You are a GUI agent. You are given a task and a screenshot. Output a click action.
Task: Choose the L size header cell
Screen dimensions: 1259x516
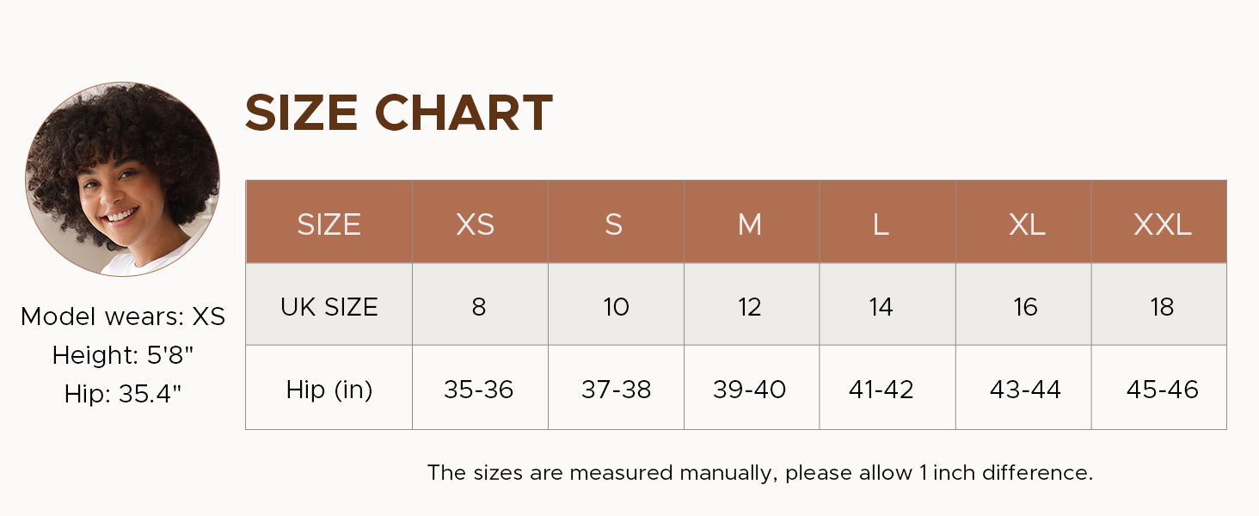click(881, 224)
